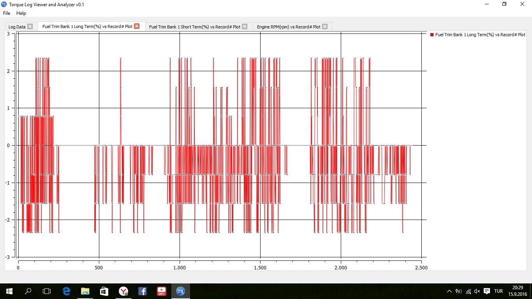This screenshot has width=532, height=299.
Task: Open the Facebook taskbar app
Action: [142, 291]
